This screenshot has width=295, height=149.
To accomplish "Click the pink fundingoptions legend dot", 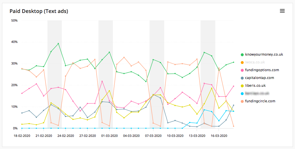I will (x=242, y=70).
